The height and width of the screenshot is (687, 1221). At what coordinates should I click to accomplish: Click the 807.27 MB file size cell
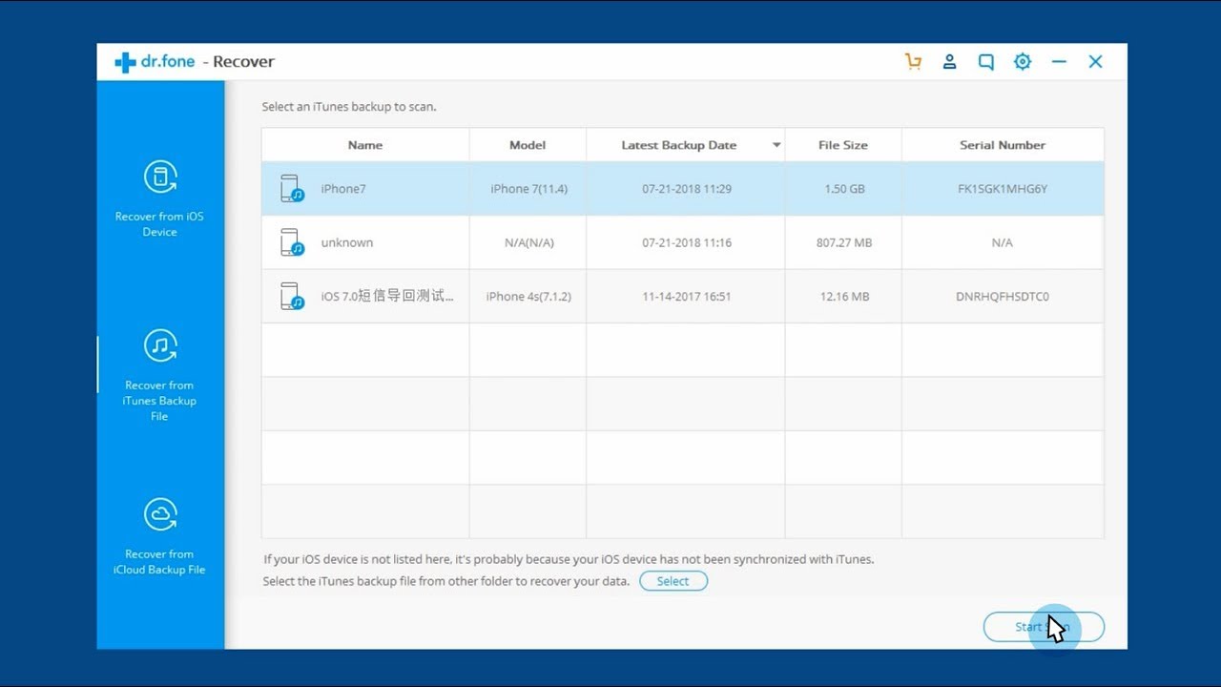pyautogui.click(x=844, y=242)
